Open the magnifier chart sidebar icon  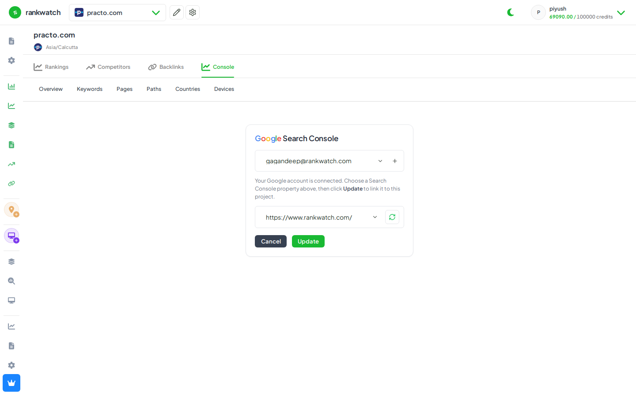(11, 281)
